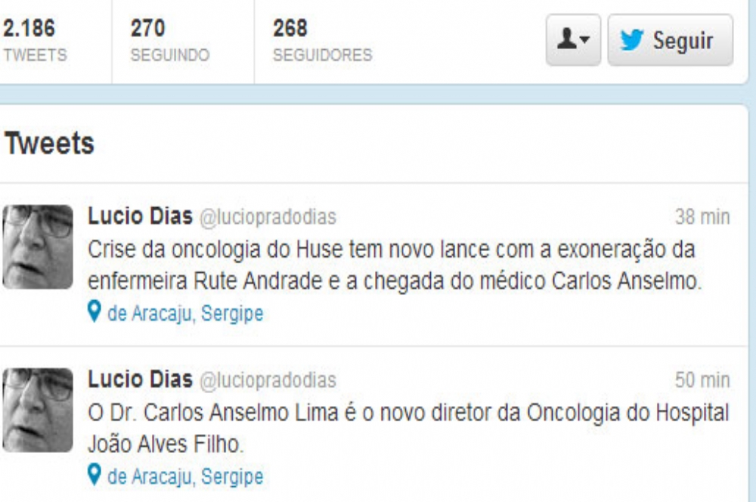
Task: Click the Lucio Dias avatar on first tweet
Action: [x=38, y=247]
